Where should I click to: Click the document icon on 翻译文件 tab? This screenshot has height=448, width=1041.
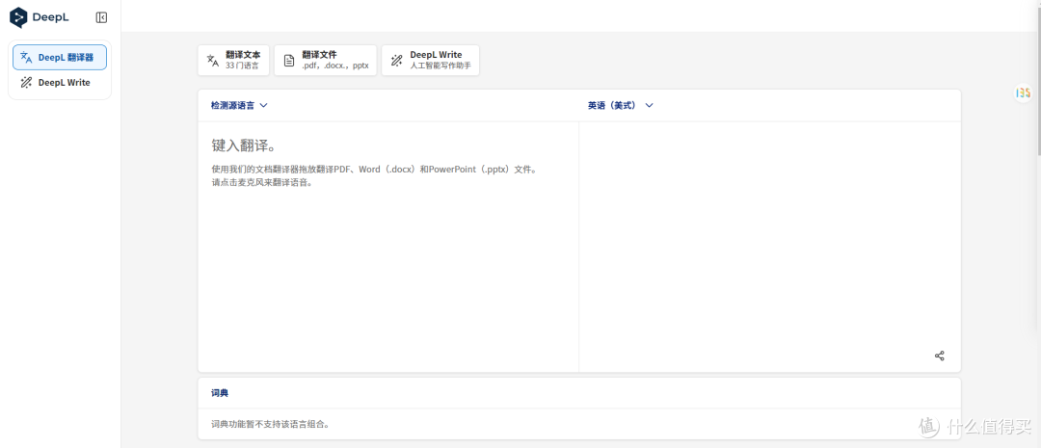point(289,61)
